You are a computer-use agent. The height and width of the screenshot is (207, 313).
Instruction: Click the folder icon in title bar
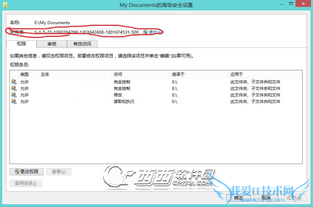point(5,4)
